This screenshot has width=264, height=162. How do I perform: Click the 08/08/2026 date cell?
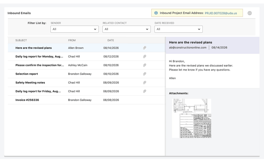coord(111,100)
